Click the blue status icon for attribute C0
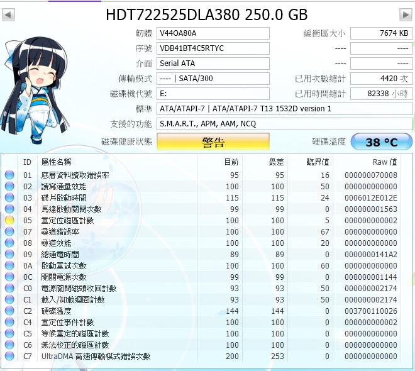Screen dimensions: 415x371 point(9,288)
